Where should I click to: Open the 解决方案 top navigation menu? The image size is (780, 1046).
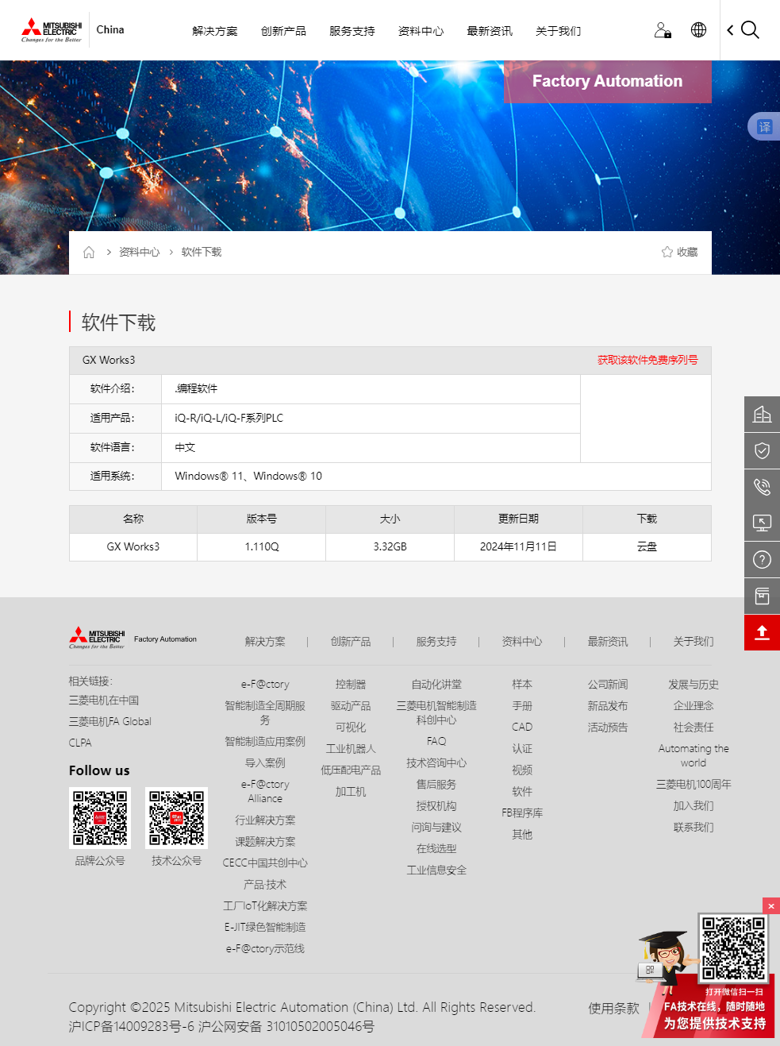214,31
